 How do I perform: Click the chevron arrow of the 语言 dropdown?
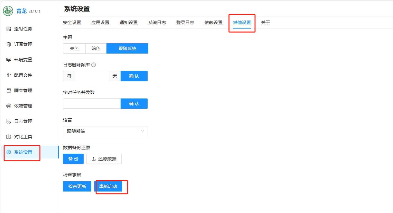pos(142,131)
